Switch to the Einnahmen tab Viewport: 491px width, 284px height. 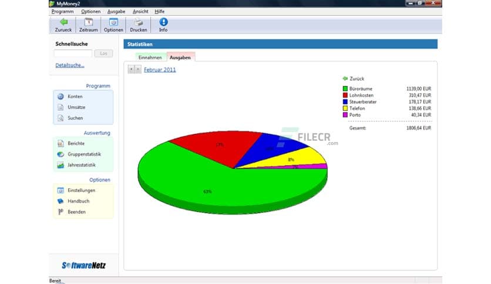[x=150, y=58]
